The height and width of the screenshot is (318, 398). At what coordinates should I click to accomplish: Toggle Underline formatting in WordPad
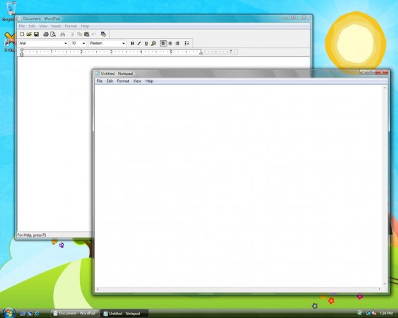(146, 43)
